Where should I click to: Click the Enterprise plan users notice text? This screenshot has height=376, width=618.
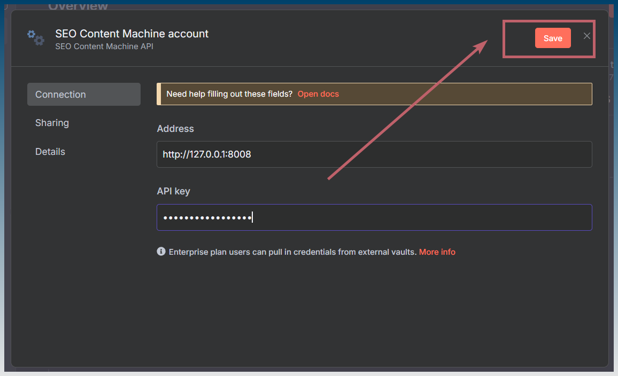click(292, 252)
